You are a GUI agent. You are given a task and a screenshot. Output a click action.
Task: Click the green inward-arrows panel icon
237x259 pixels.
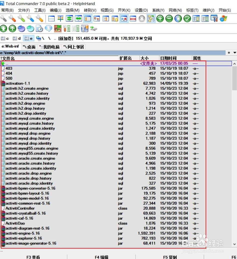coord(69,18)
